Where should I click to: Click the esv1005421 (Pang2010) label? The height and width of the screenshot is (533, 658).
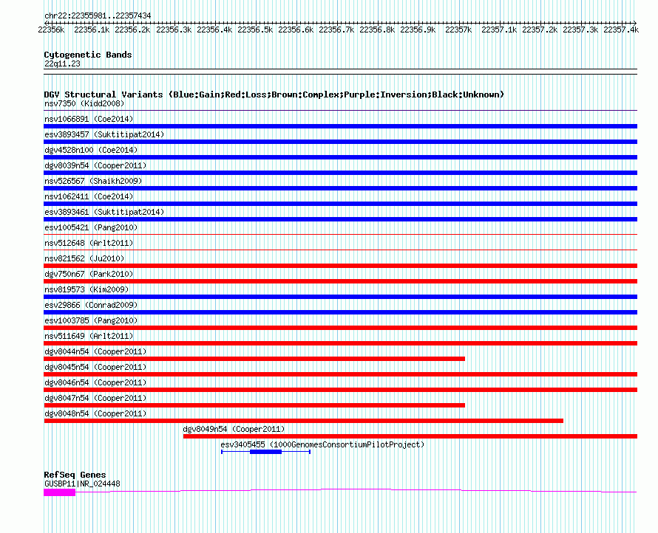click(x=91, y=227)
